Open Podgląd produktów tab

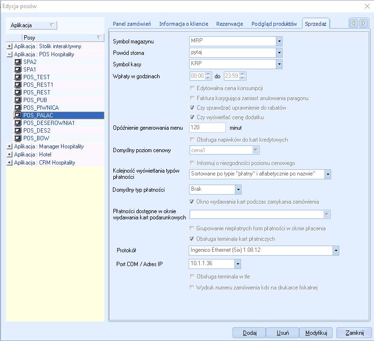[x=274, y=24]
